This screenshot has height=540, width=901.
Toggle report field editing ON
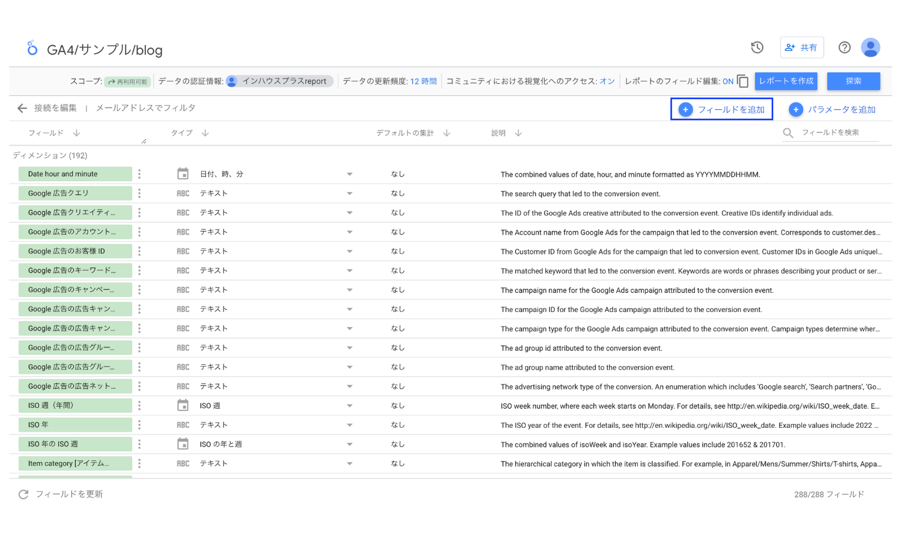coord(727,81)
